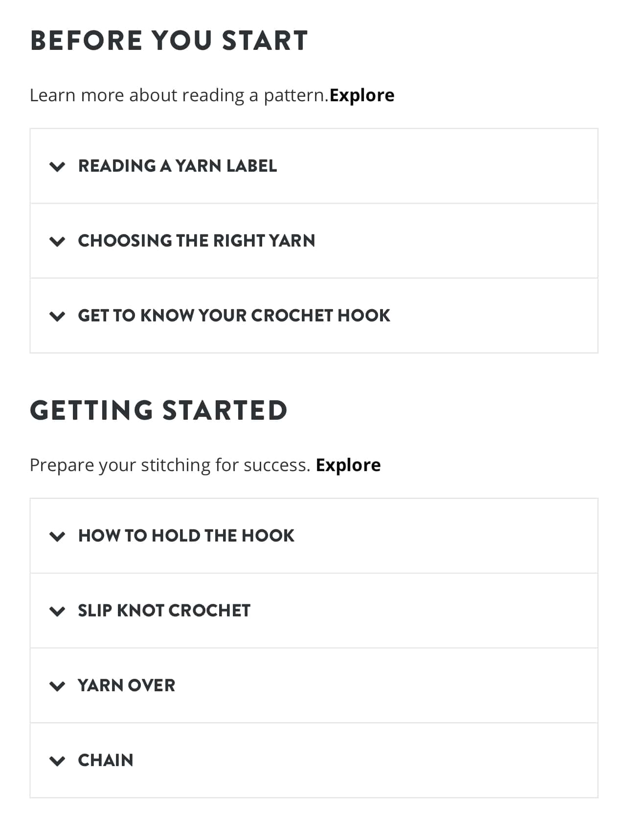Click the 'Prepare your stitching for success' text
This screenshot has height=817, width=628.
pos(170,465)
